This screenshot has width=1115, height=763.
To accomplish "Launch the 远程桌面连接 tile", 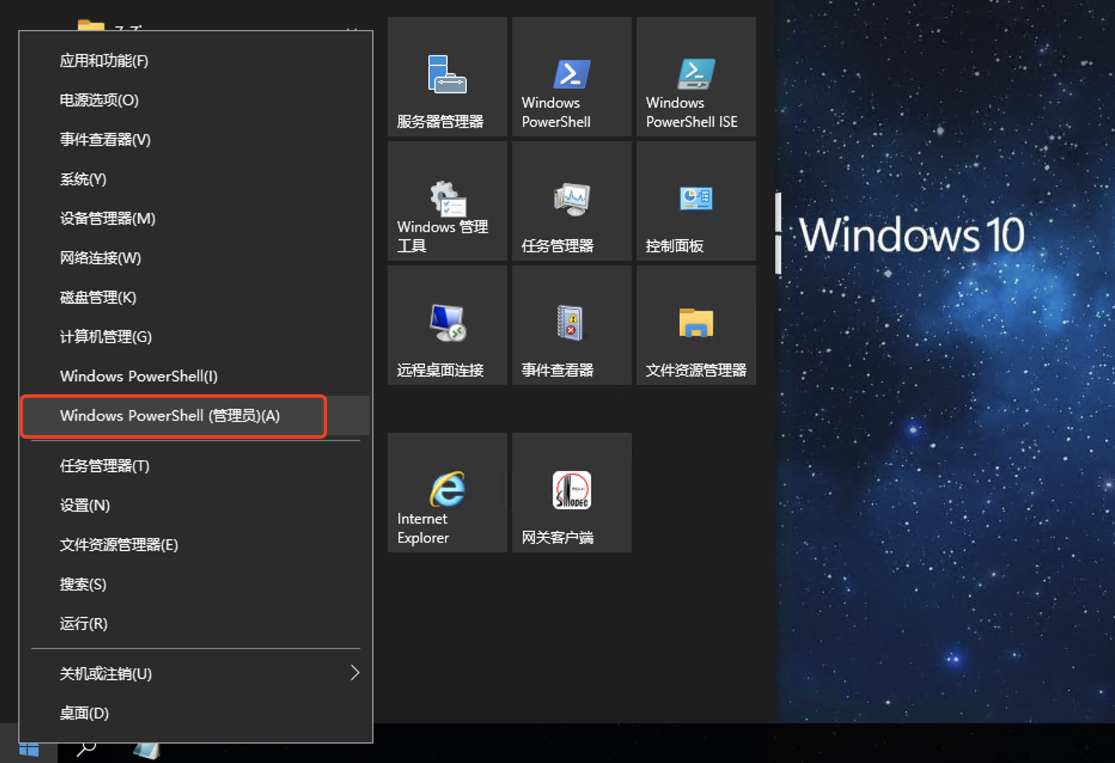I will click(447, 325).
